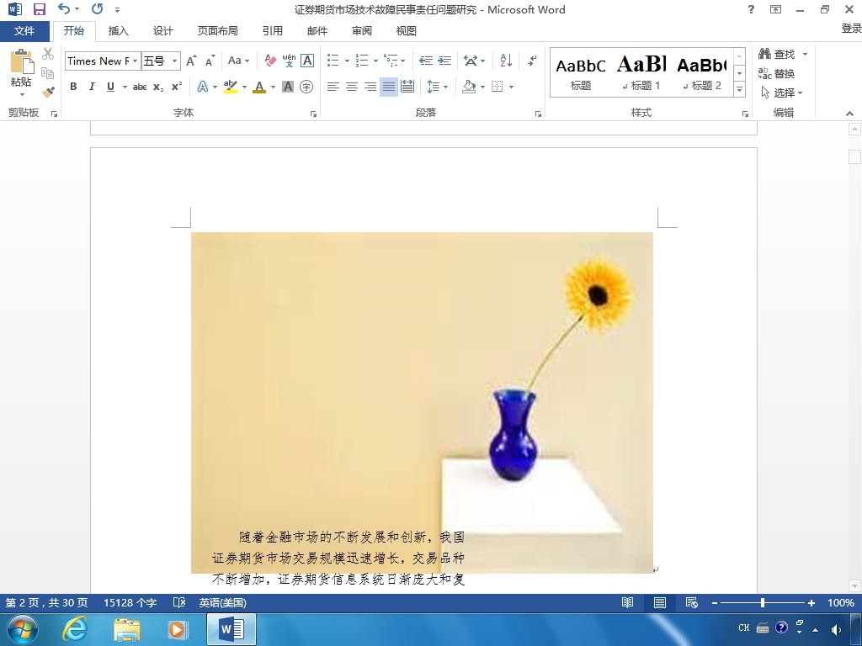Increase font size with grow font icon
The image size is (862, 646).
tap(191, 61)
